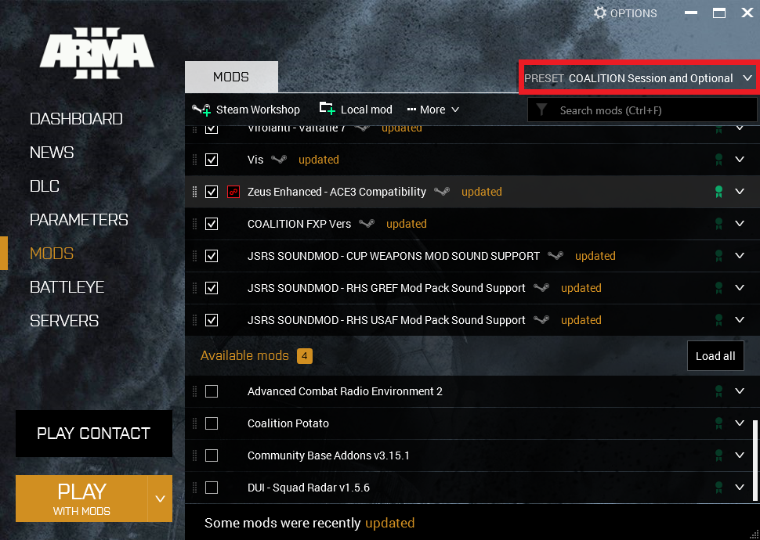
Task: Click the Steam Workshop icon
Action: pyautogui.click(x=202, y=110)
